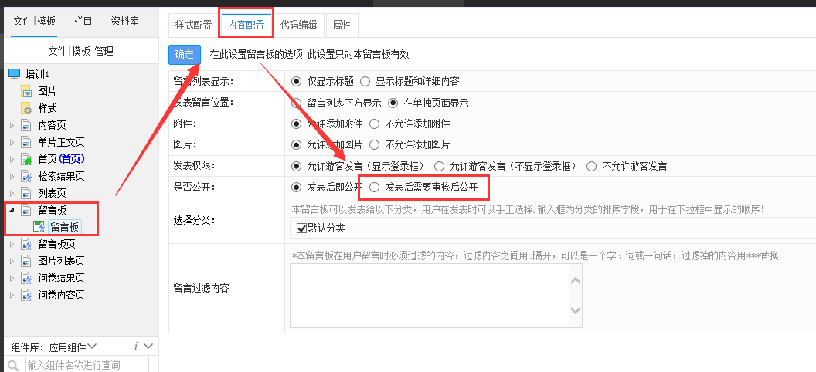Image resolution: width=816 pixels, height=372 pixels.
Task: Click the info 'i' icon beside 组件库
Action: pos(136,347)
